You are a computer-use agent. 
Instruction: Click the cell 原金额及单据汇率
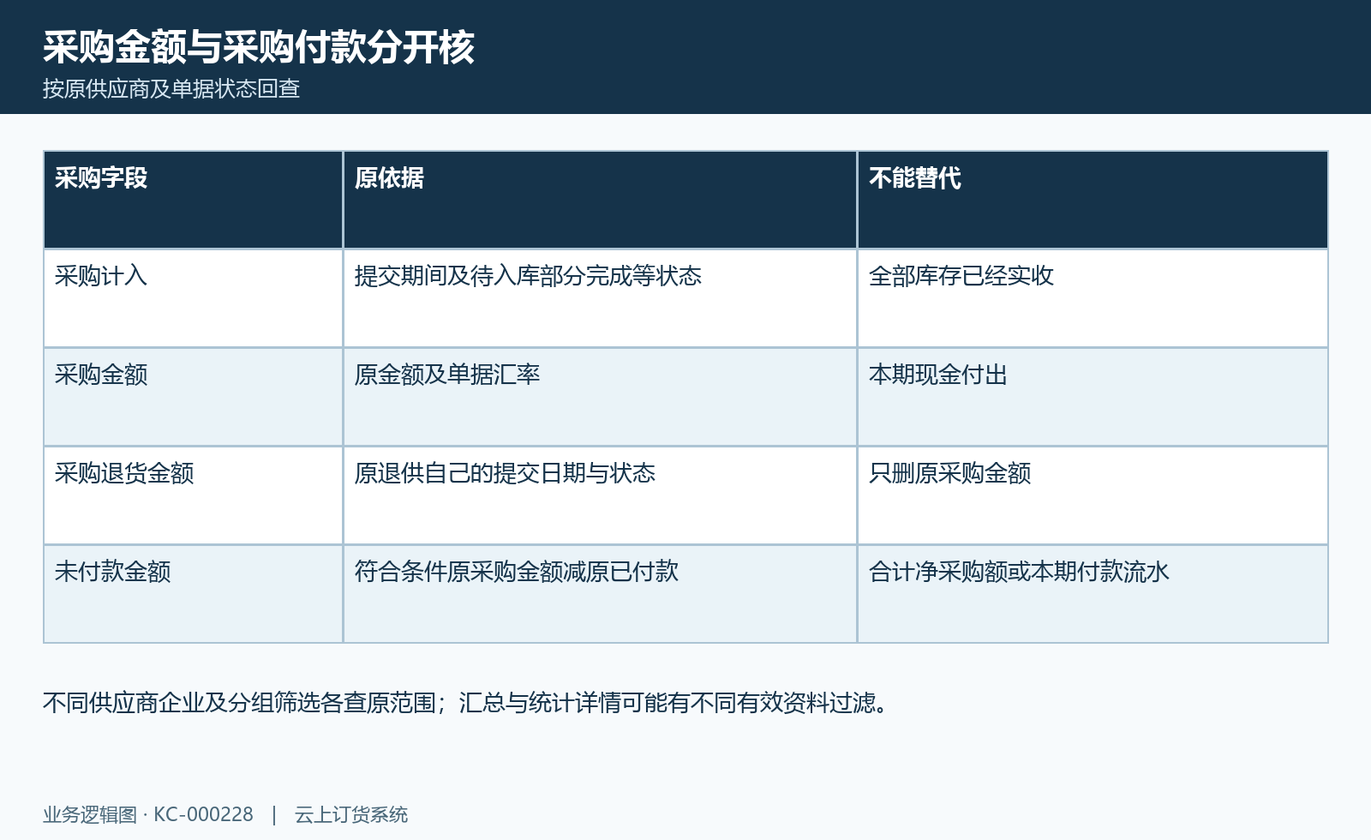coord(600,397)
